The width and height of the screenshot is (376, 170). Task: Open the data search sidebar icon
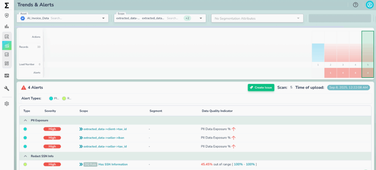pyautogui.click(x=7, y=37)
